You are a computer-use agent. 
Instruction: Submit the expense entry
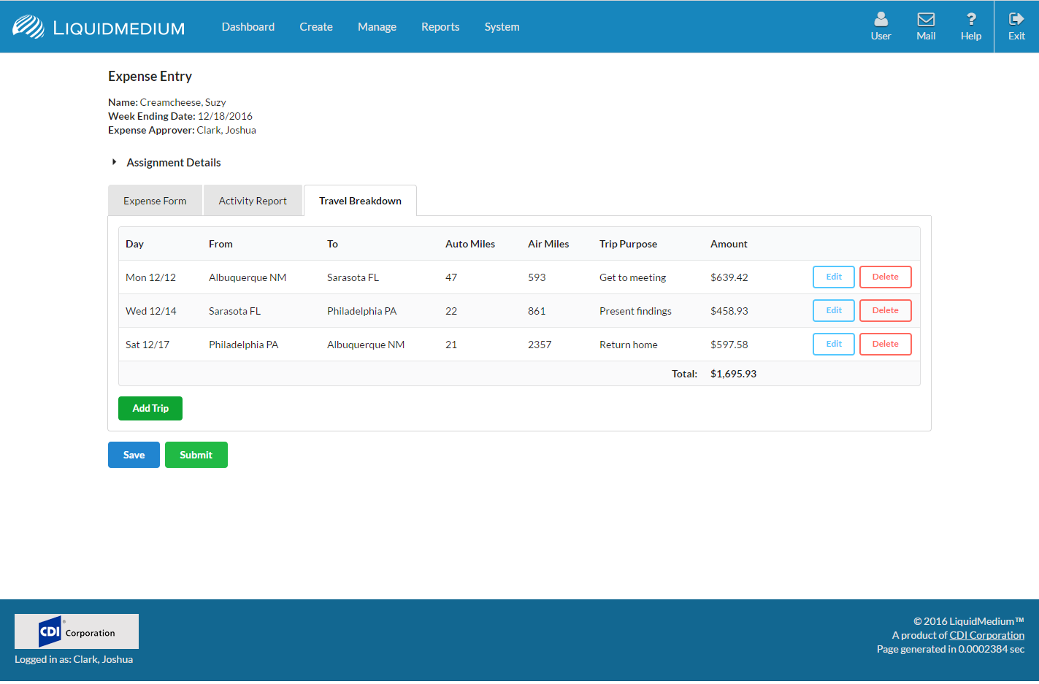196,455
